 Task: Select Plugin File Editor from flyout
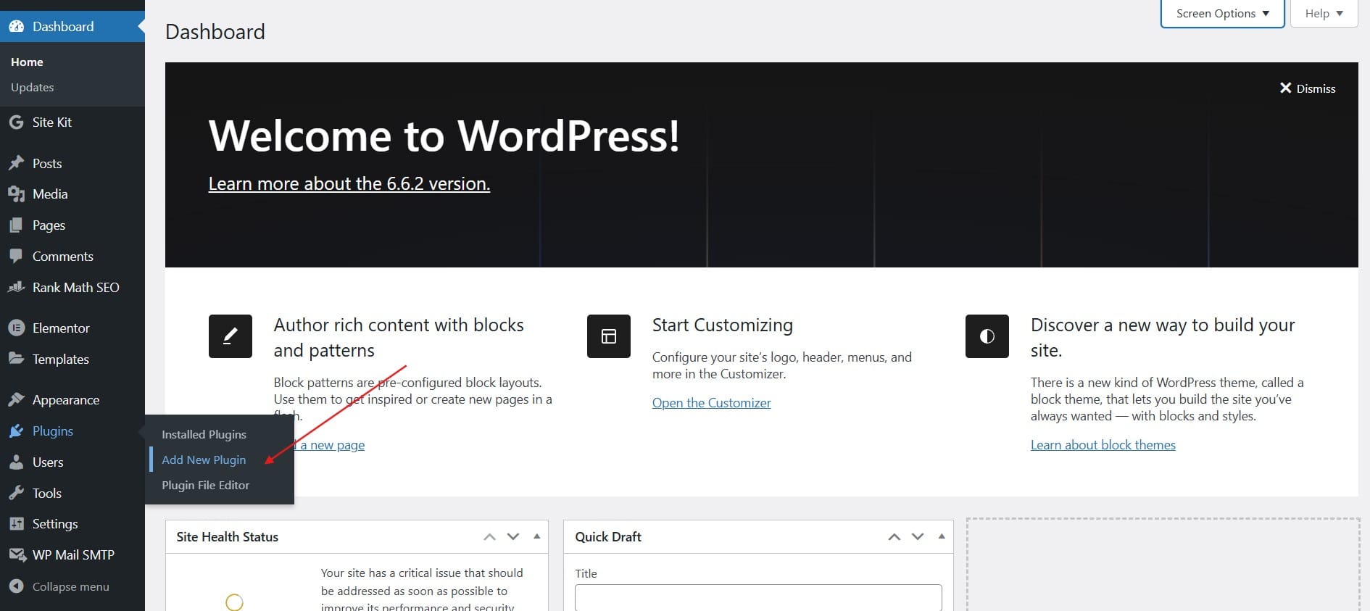point(205,486)
